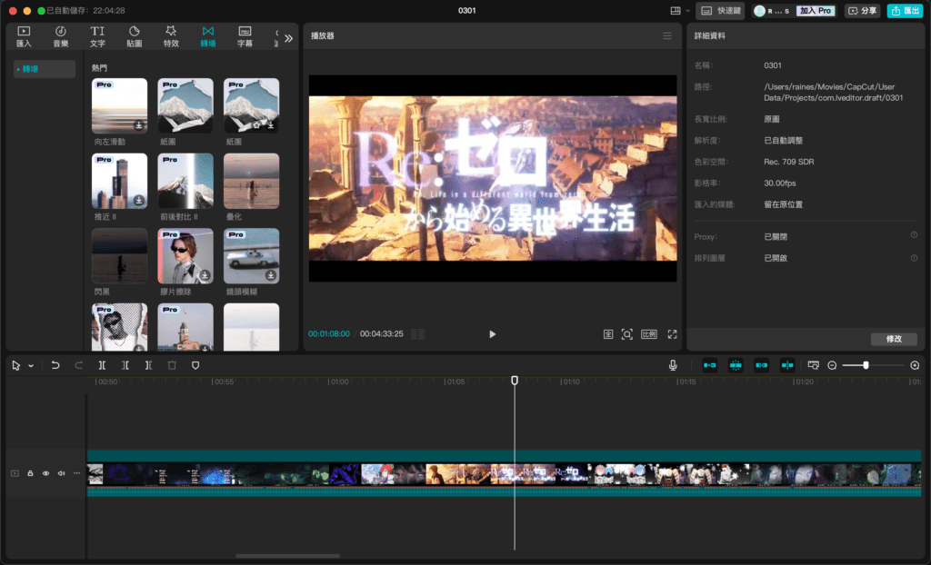Expand hidden tabs with the double-chevron arrow

288,38
